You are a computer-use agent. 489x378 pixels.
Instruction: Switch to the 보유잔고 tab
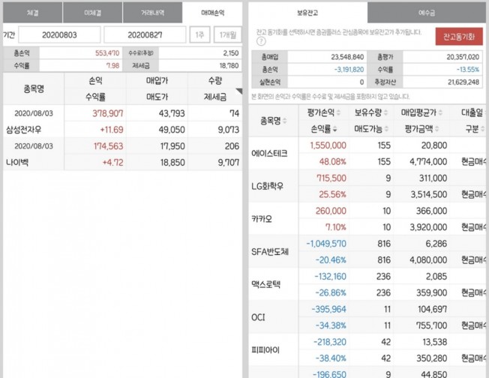pyautogui.click(x=307, y=13)
